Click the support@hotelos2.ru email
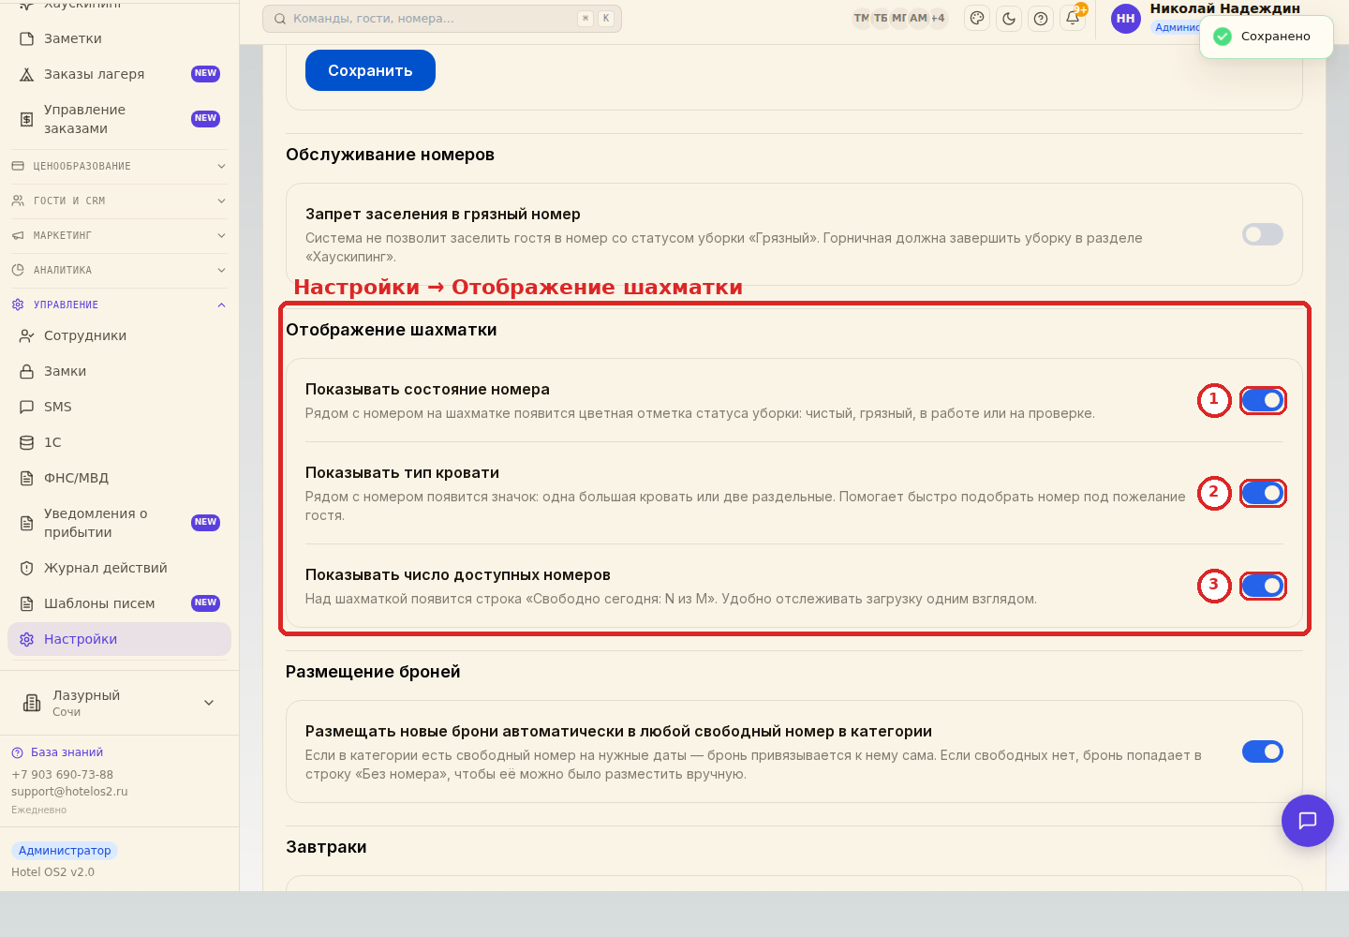Viewport: 1349px width, 937px height. click(69, 792)
